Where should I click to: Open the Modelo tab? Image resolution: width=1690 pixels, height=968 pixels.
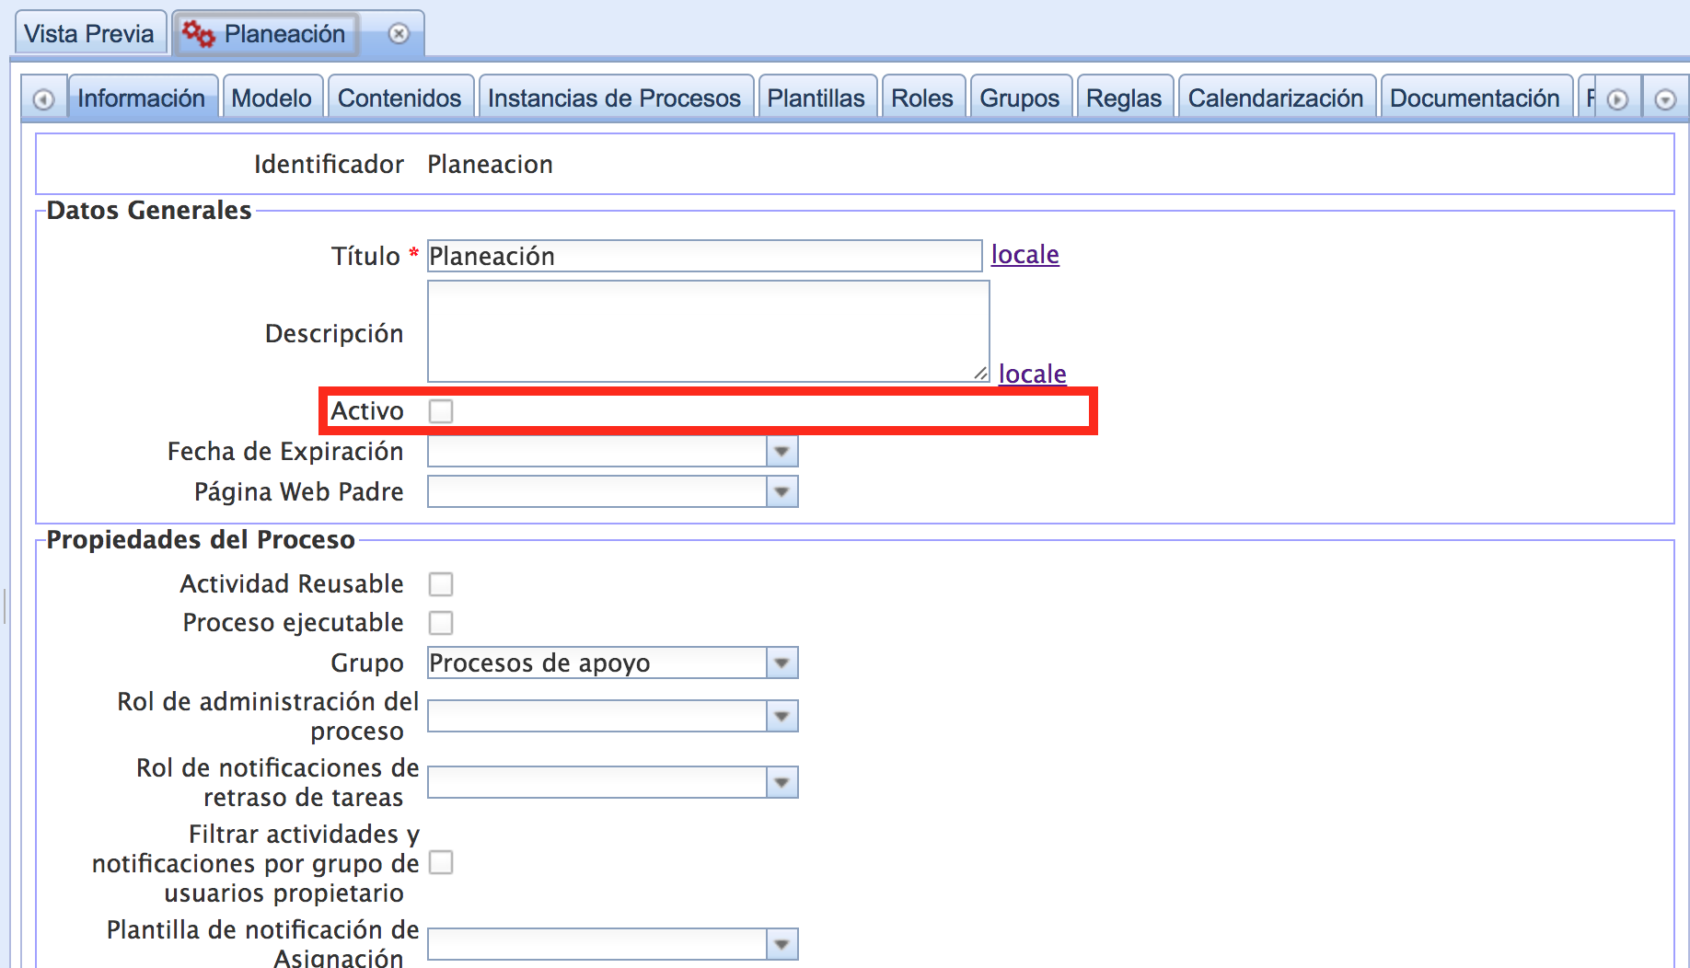[x=272, y=98]
